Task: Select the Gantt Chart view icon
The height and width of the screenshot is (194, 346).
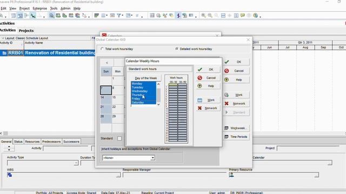Action: pyautogui.click(x=20, y=16)
